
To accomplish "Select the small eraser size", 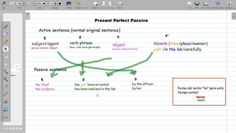I will tap(51, 4).
